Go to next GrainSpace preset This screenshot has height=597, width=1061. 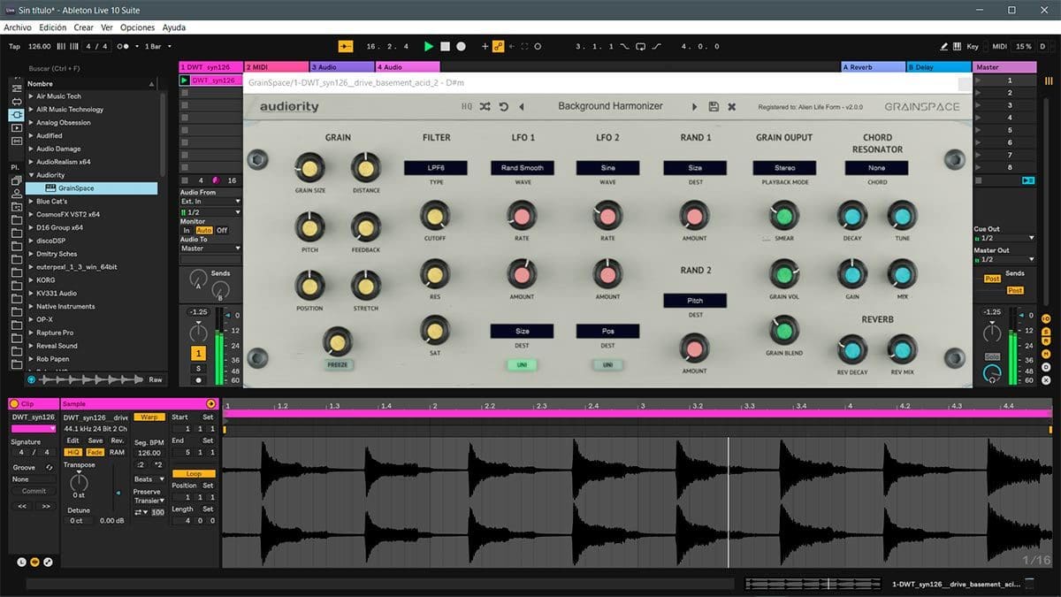(x=694, y=106)
